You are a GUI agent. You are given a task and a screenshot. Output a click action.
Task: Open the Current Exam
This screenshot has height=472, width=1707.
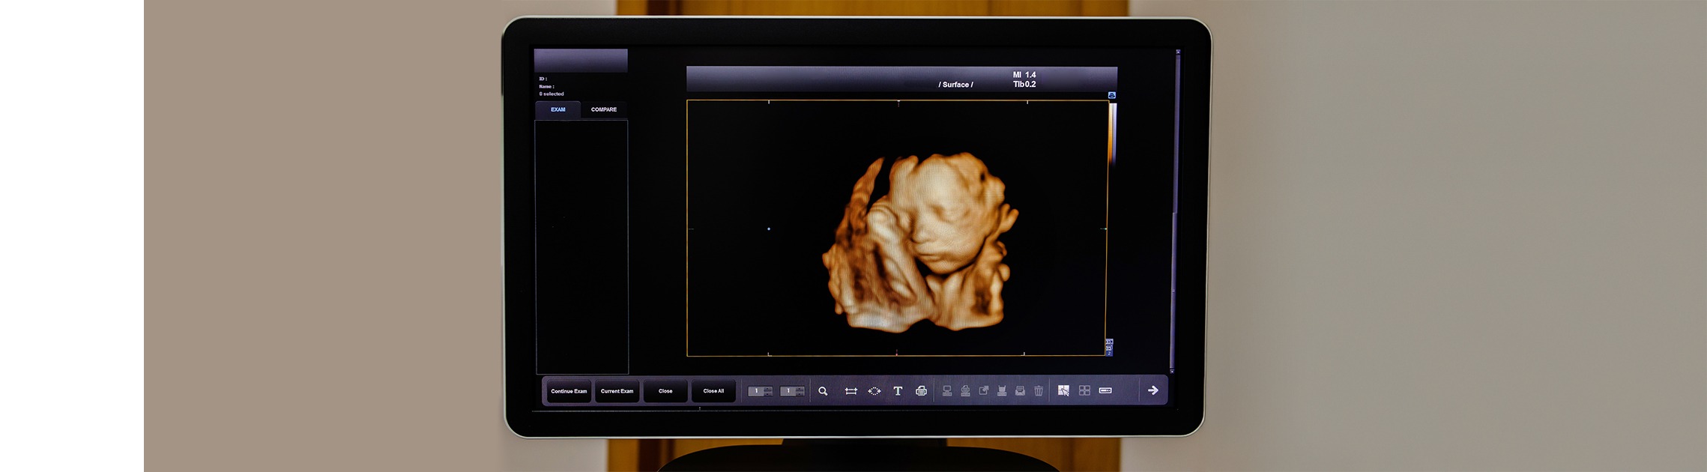point(617,391)
